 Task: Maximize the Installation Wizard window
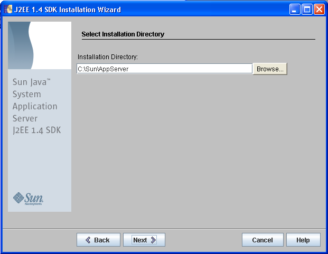pyautogui.click(x=307, y=10)
